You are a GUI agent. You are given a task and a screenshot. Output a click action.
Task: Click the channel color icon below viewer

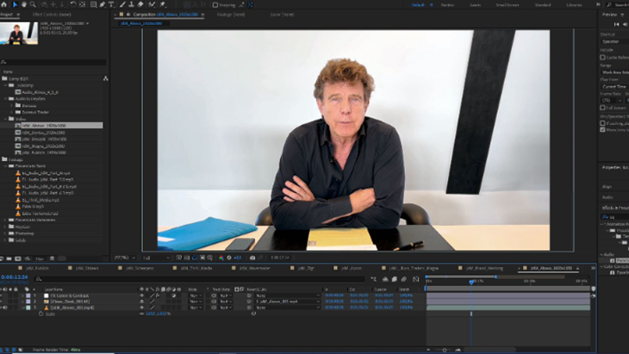(221, 258)
